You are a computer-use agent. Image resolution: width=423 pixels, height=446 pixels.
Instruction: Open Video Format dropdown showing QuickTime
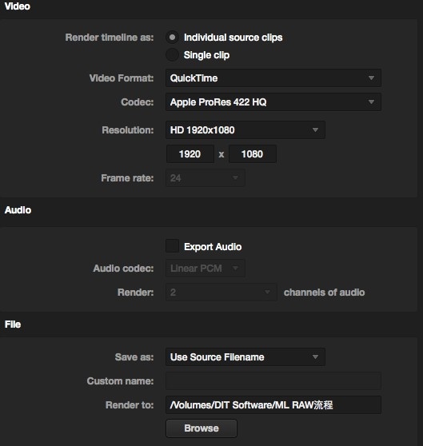pos(273,78)
